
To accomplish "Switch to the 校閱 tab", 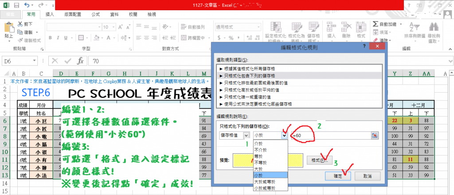I will tap(133, 14).
